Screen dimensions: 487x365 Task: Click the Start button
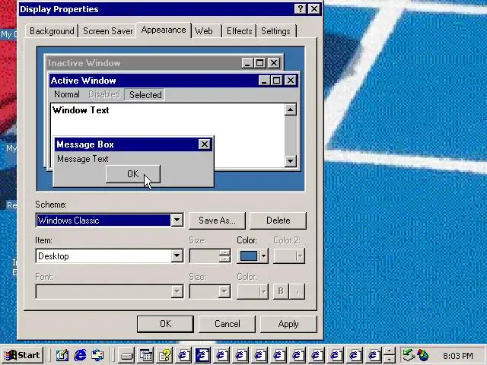click(x=22, y=355)
